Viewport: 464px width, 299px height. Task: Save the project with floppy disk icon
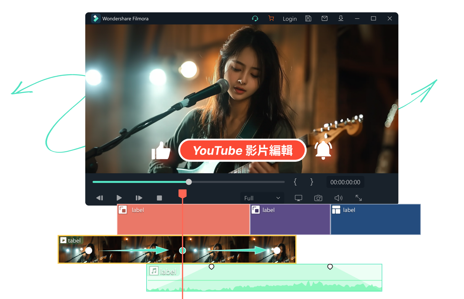pyautogui.click(x=308, y=19)
